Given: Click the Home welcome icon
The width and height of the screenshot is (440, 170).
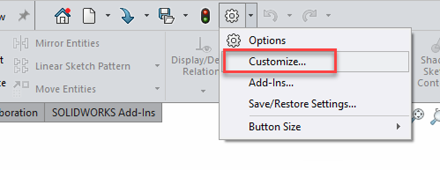Looking at the screenshot, I should tap(62, 16).
